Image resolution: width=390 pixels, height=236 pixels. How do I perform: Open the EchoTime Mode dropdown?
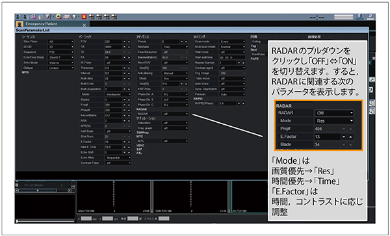[60, 57]
